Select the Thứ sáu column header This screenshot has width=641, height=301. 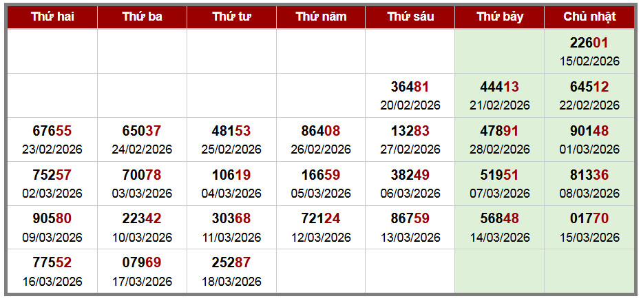coord(410,17)
